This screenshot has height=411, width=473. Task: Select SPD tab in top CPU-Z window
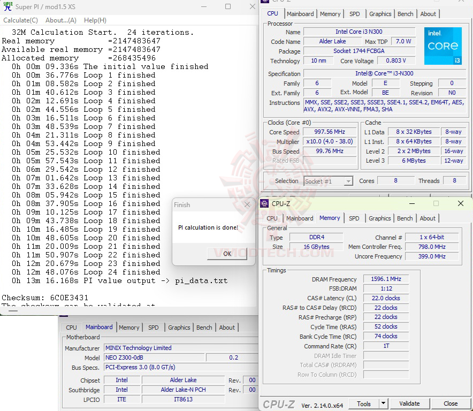coord(354,14)
